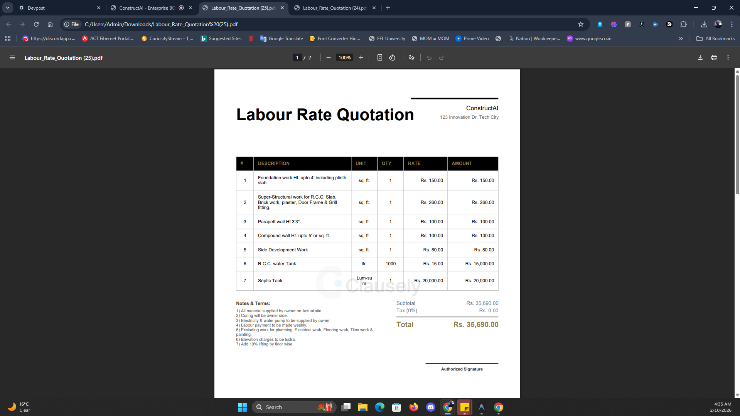Go to browser home page
740x416 pixels.
click(x=50, y=24)
